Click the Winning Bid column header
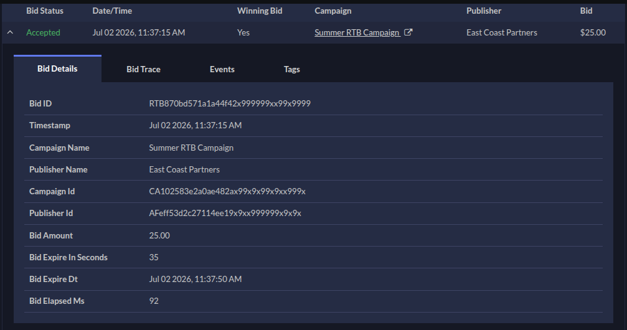Screen dimensions: 627x330 tap(260, 11)
